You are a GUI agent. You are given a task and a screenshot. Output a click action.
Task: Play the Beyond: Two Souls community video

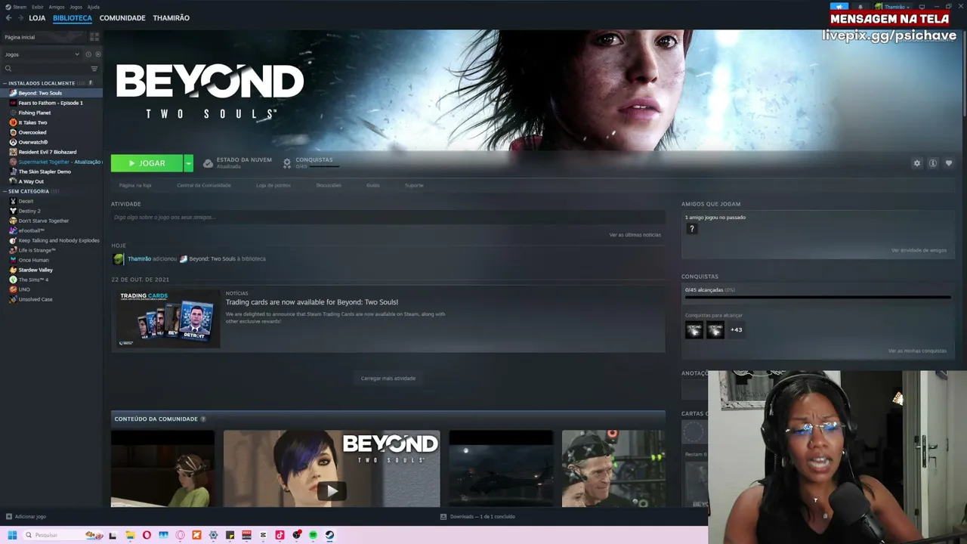(332, 491)
